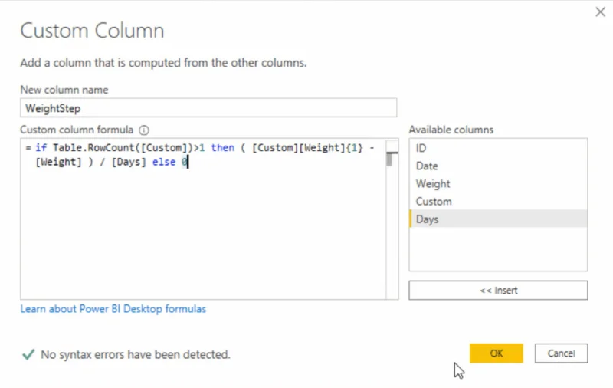The width and height of the screenshot is (613, 388).
Task: Click the 'then' keyword in the formula
Action: 222,148
